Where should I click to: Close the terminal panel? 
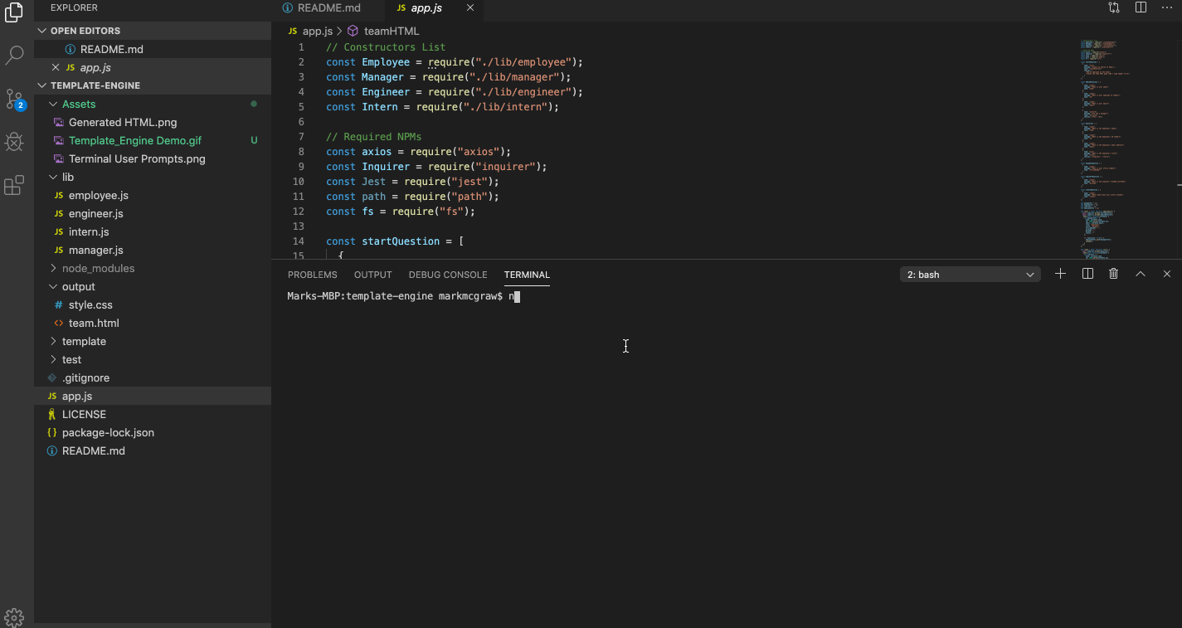[1167, 274]
